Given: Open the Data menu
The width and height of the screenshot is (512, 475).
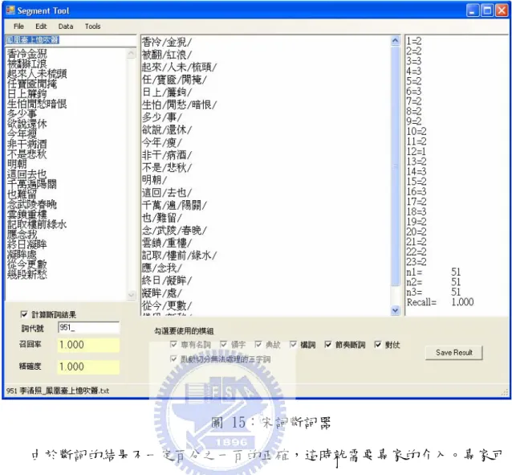Looking at the screenshot, I should [66, 27].
